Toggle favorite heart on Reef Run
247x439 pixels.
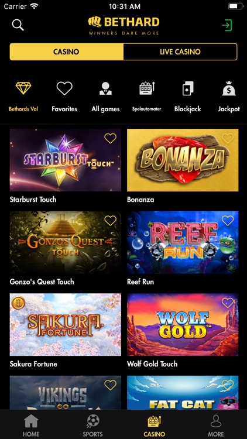[228, 221]
